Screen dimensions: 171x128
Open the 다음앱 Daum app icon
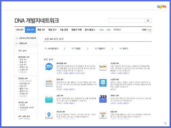tap(150, 30)
